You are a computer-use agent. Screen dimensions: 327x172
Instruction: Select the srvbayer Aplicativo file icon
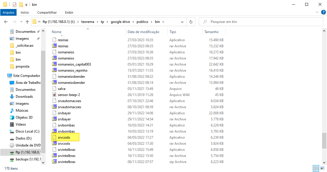[x=54, y=113]
